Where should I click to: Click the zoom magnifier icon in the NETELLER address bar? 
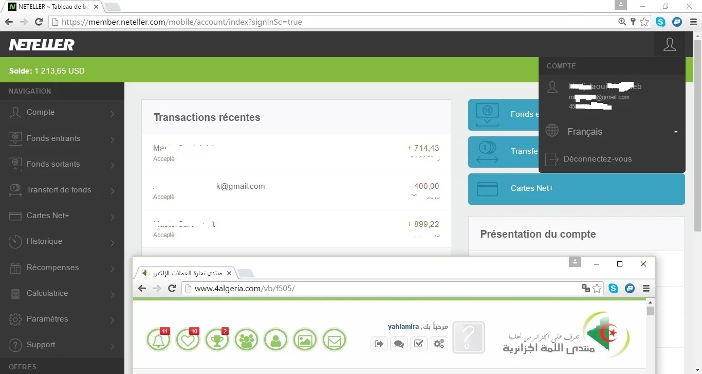(622, 22)
